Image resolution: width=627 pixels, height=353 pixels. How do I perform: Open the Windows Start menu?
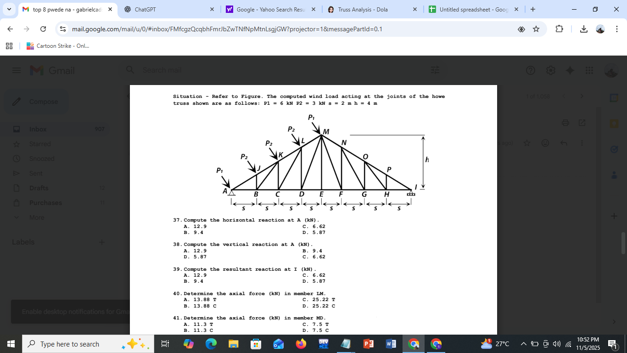click(x=11, y=344)
